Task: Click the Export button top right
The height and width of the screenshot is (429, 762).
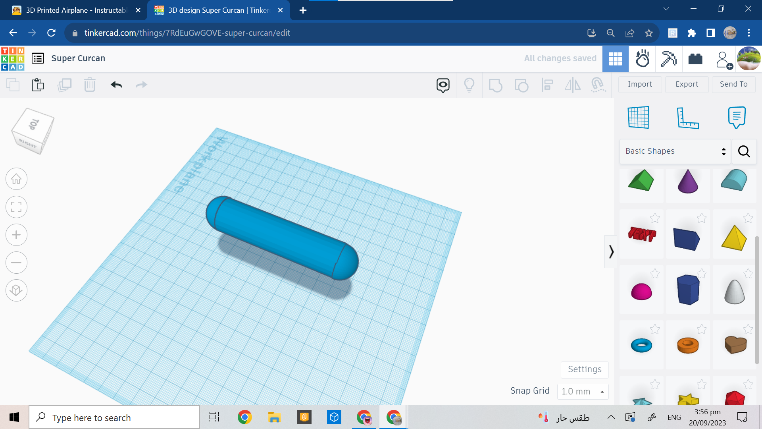Action: pos(687,84)
